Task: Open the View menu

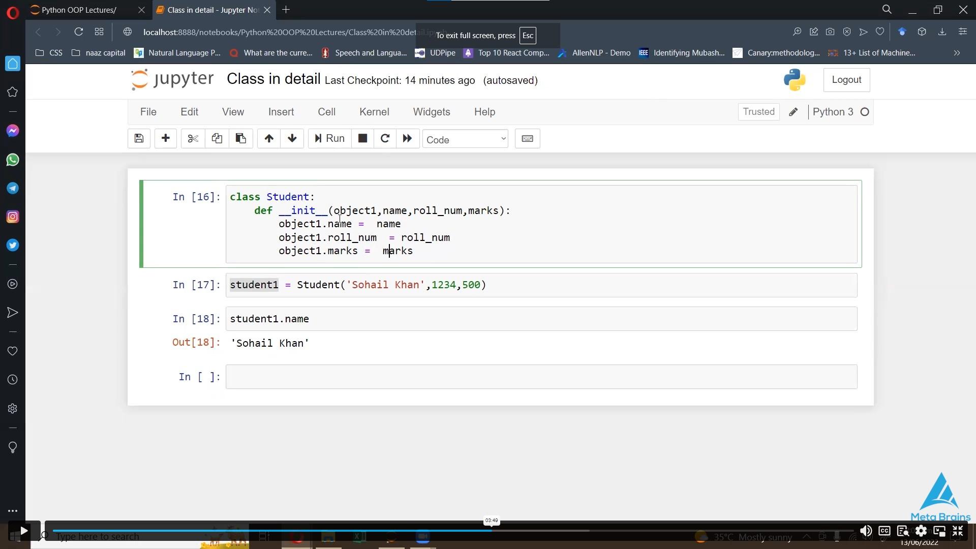Action: click(233, 112)
